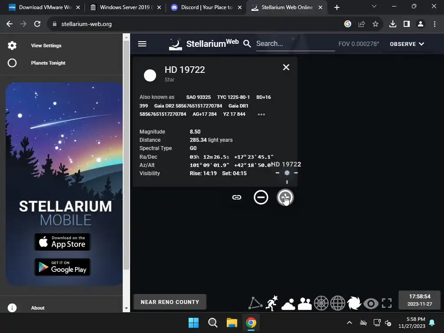Click the Stellarium Web logo icon
This screenshot has height=333, width=444.
click(x=176, y=44)
